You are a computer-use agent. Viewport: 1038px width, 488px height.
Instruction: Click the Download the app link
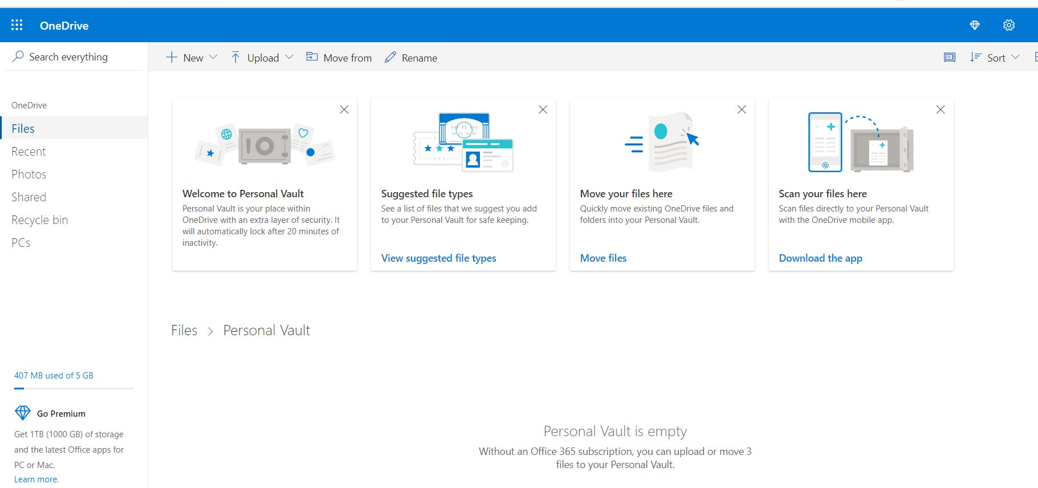(820, 258)
